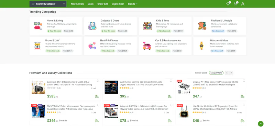Show next items in Premium collections
This screenshot has width=275, height=131.
231,73
